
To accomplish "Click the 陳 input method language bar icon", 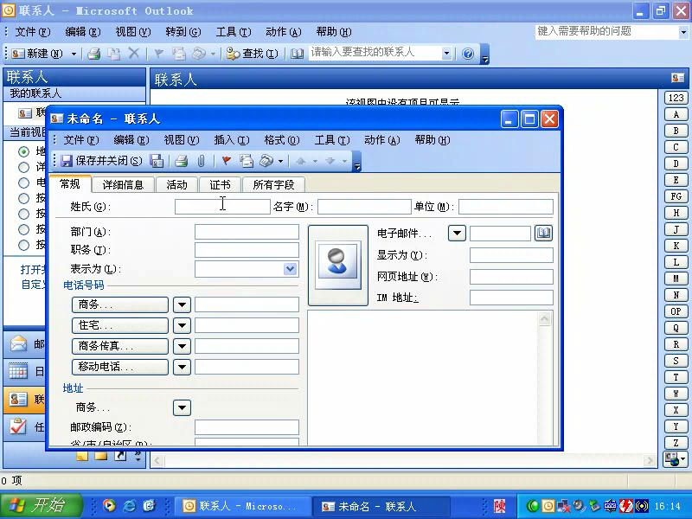I will (499, 506).
